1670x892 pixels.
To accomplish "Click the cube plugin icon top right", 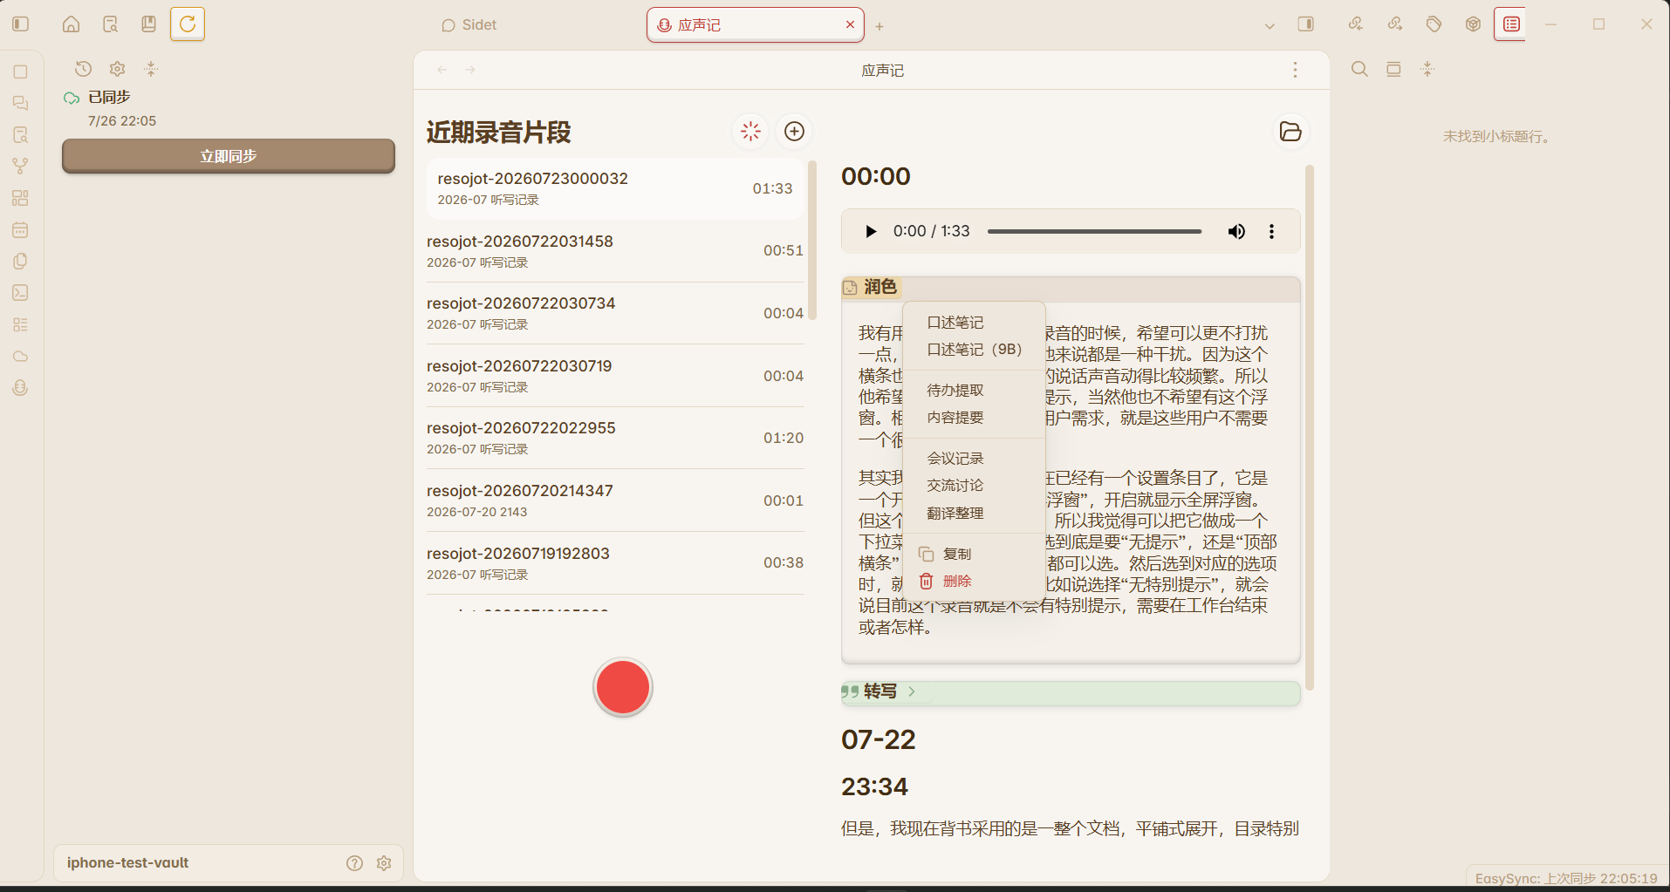I will [1473, 24].
